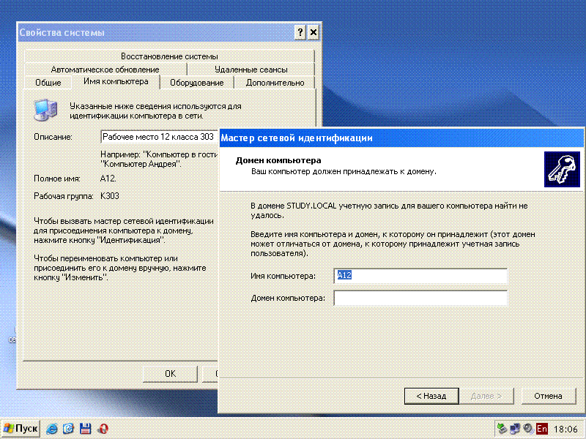
Task: Click the Internet Explorer quick launch icon
Action: [53, 428]
